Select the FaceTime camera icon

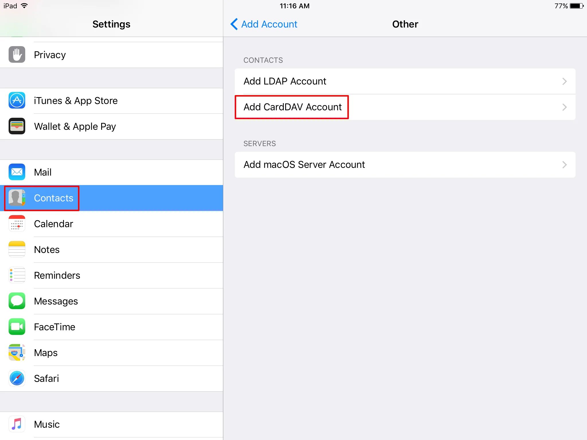pos(17,327)
